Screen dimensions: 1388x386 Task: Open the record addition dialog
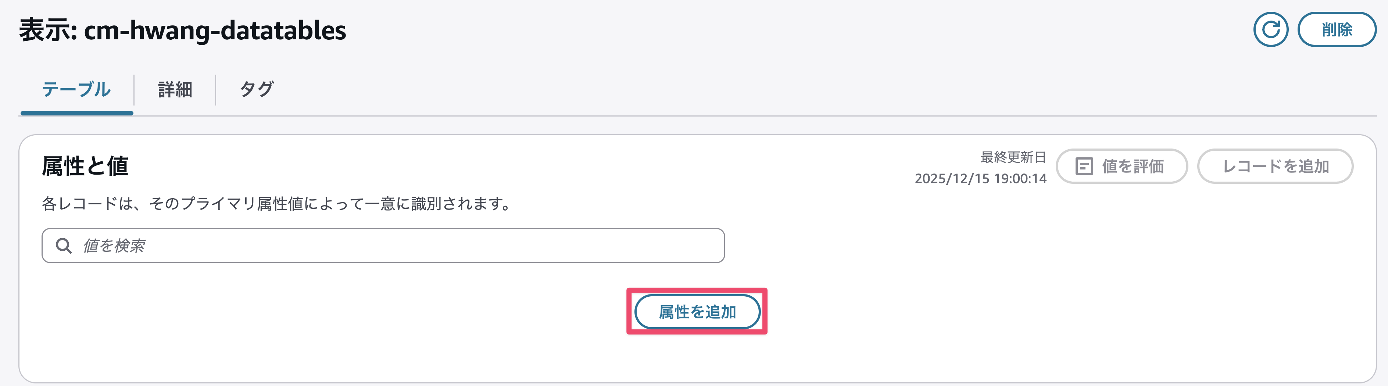(1275, 166)
